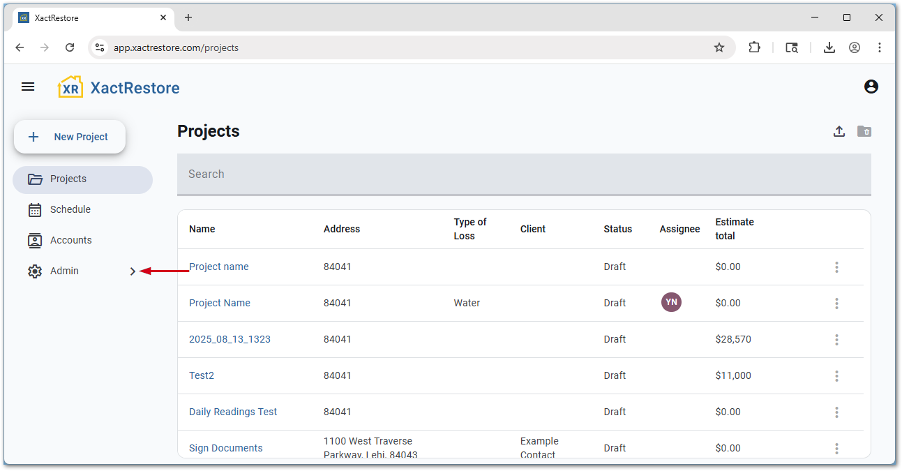Open the deleted projects folder icon
Screen dimensions: 902x471
tap(864, 131)
